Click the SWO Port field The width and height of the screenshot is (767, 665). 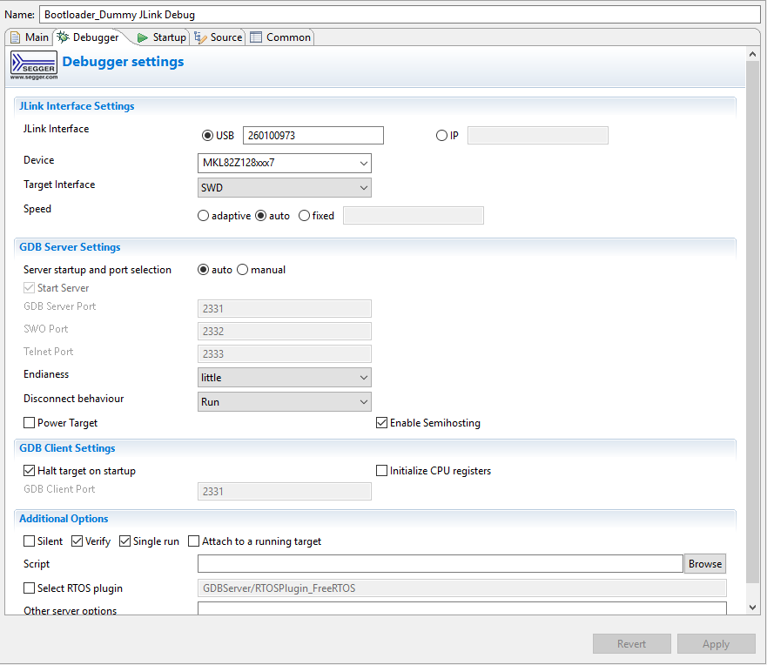(x=284, y=331)
